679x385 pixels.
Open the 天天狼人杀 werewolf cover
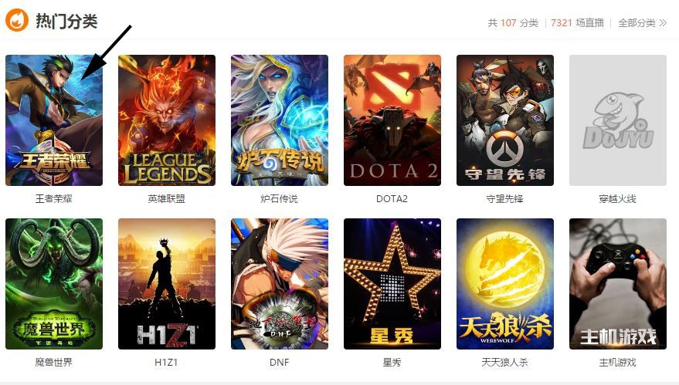[505, 284]
